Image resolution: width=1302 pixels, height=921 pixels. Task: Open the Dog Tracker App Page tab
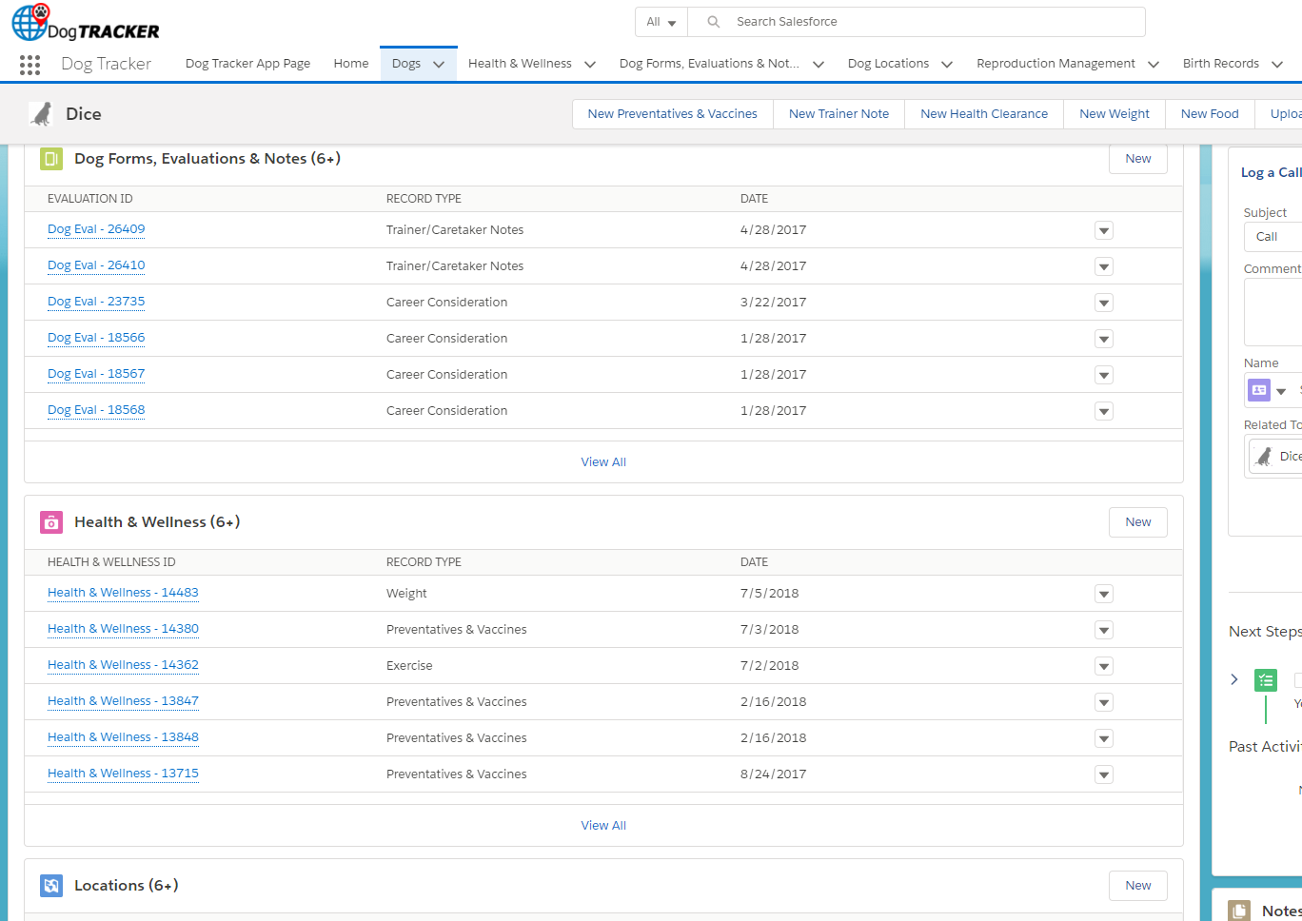[x=247, y=64]
